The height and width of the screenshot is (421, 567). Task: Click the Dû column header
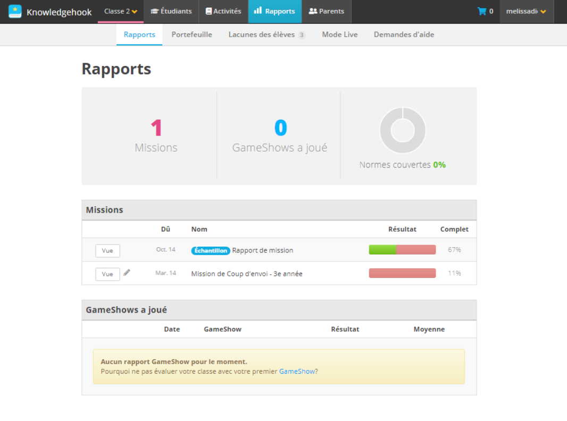coord(165,229)
